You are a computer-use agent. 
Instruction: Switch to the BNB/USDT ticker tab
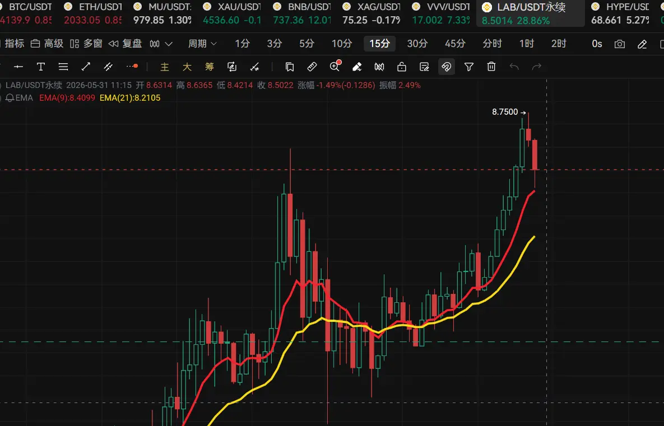coord(302,13)
